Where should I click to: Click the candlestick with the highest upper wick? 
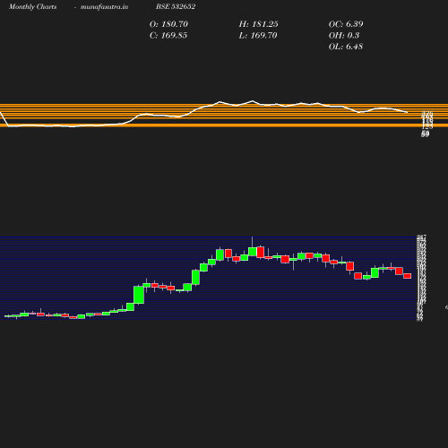[x=253, y=252]
